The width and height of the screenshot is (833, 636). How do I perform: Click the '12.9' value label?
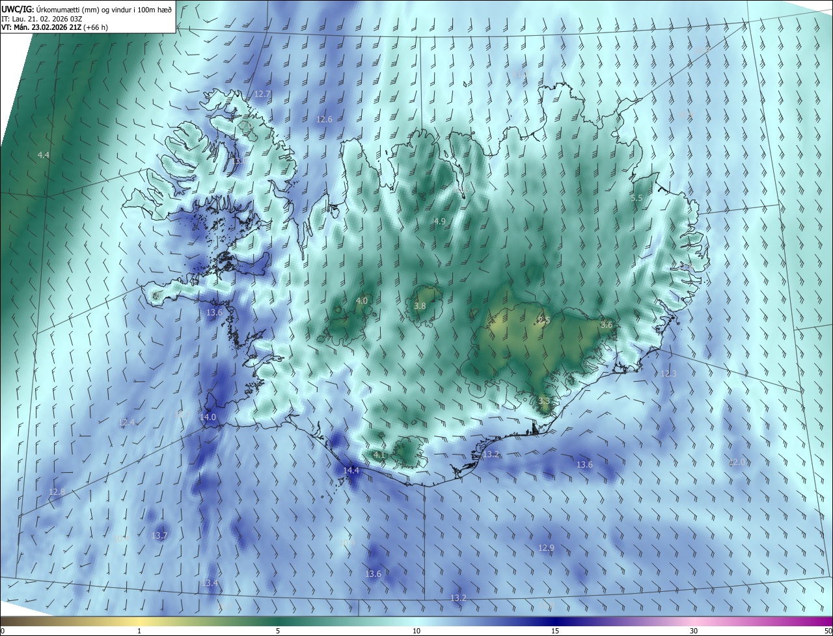coord(546,548)
